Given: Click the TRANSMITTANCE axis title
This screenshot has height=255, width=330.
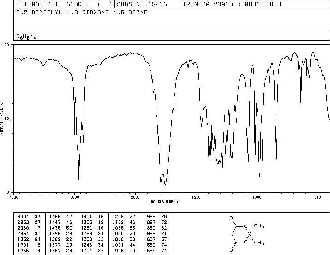Looking at the screenshot, I should (x=1, y=119).
